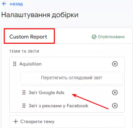Click the Custom Report collection title
This screenshot has width=133, height=128.
point(28,37)
